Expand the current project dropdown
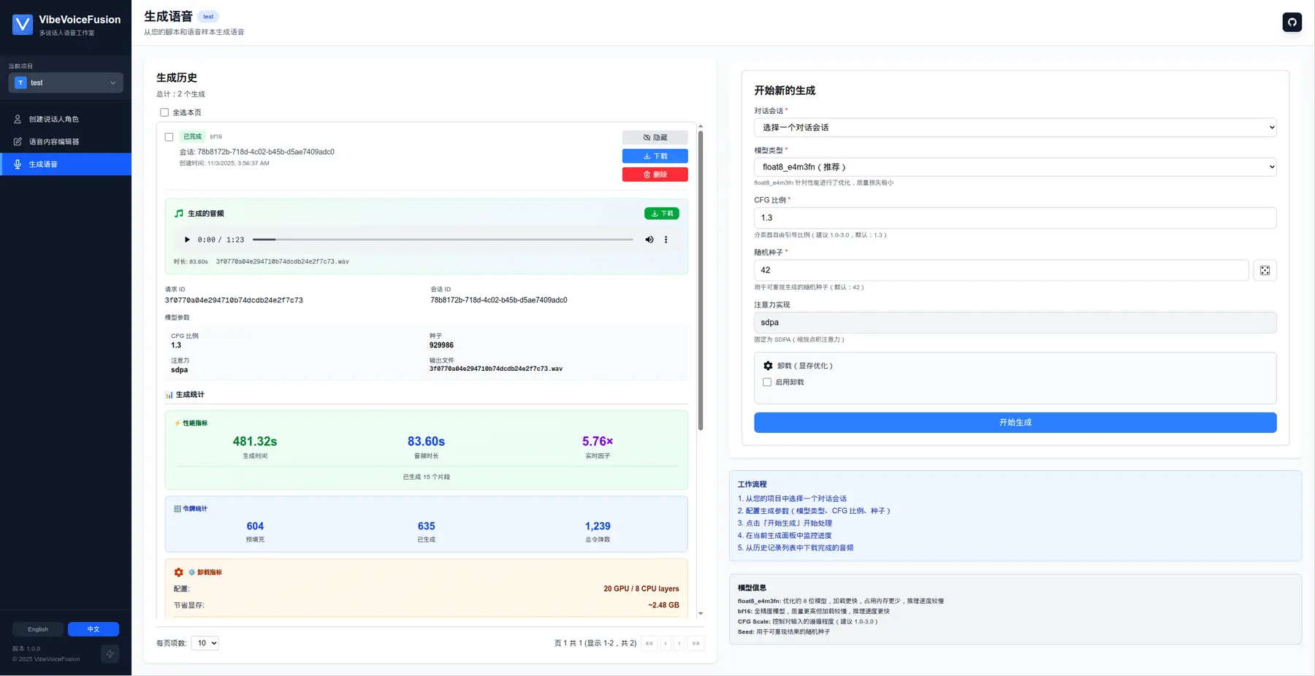 click(x=66, y=82)
